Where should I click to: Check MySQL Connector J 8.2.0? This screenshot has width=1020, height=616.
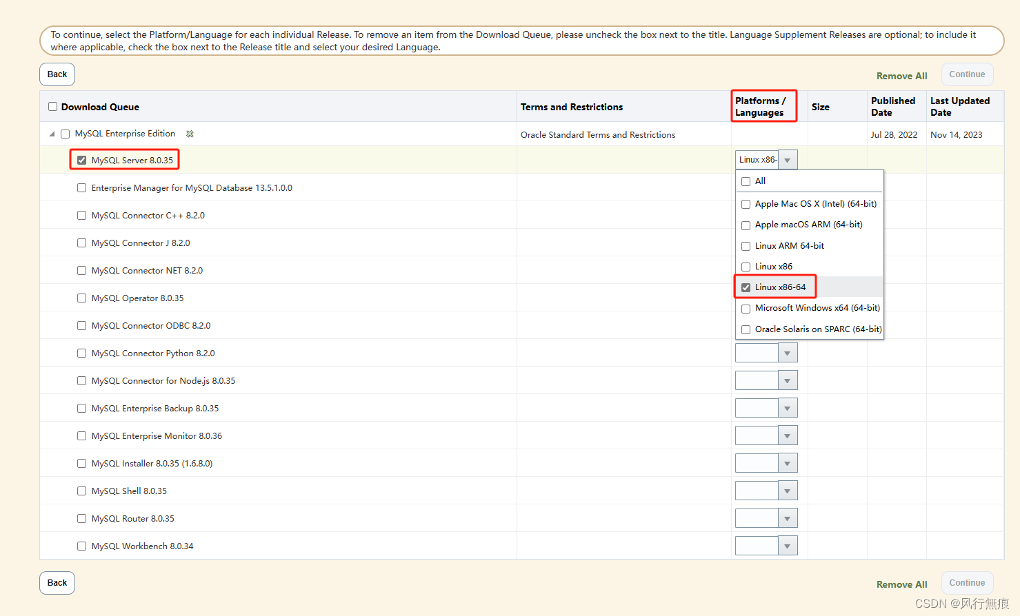pos(82,243)
